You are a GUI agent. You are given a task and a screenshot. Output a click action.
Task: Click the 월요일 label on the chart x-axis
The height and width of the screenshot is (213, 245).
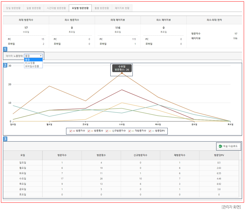click(x=49, y=124)
